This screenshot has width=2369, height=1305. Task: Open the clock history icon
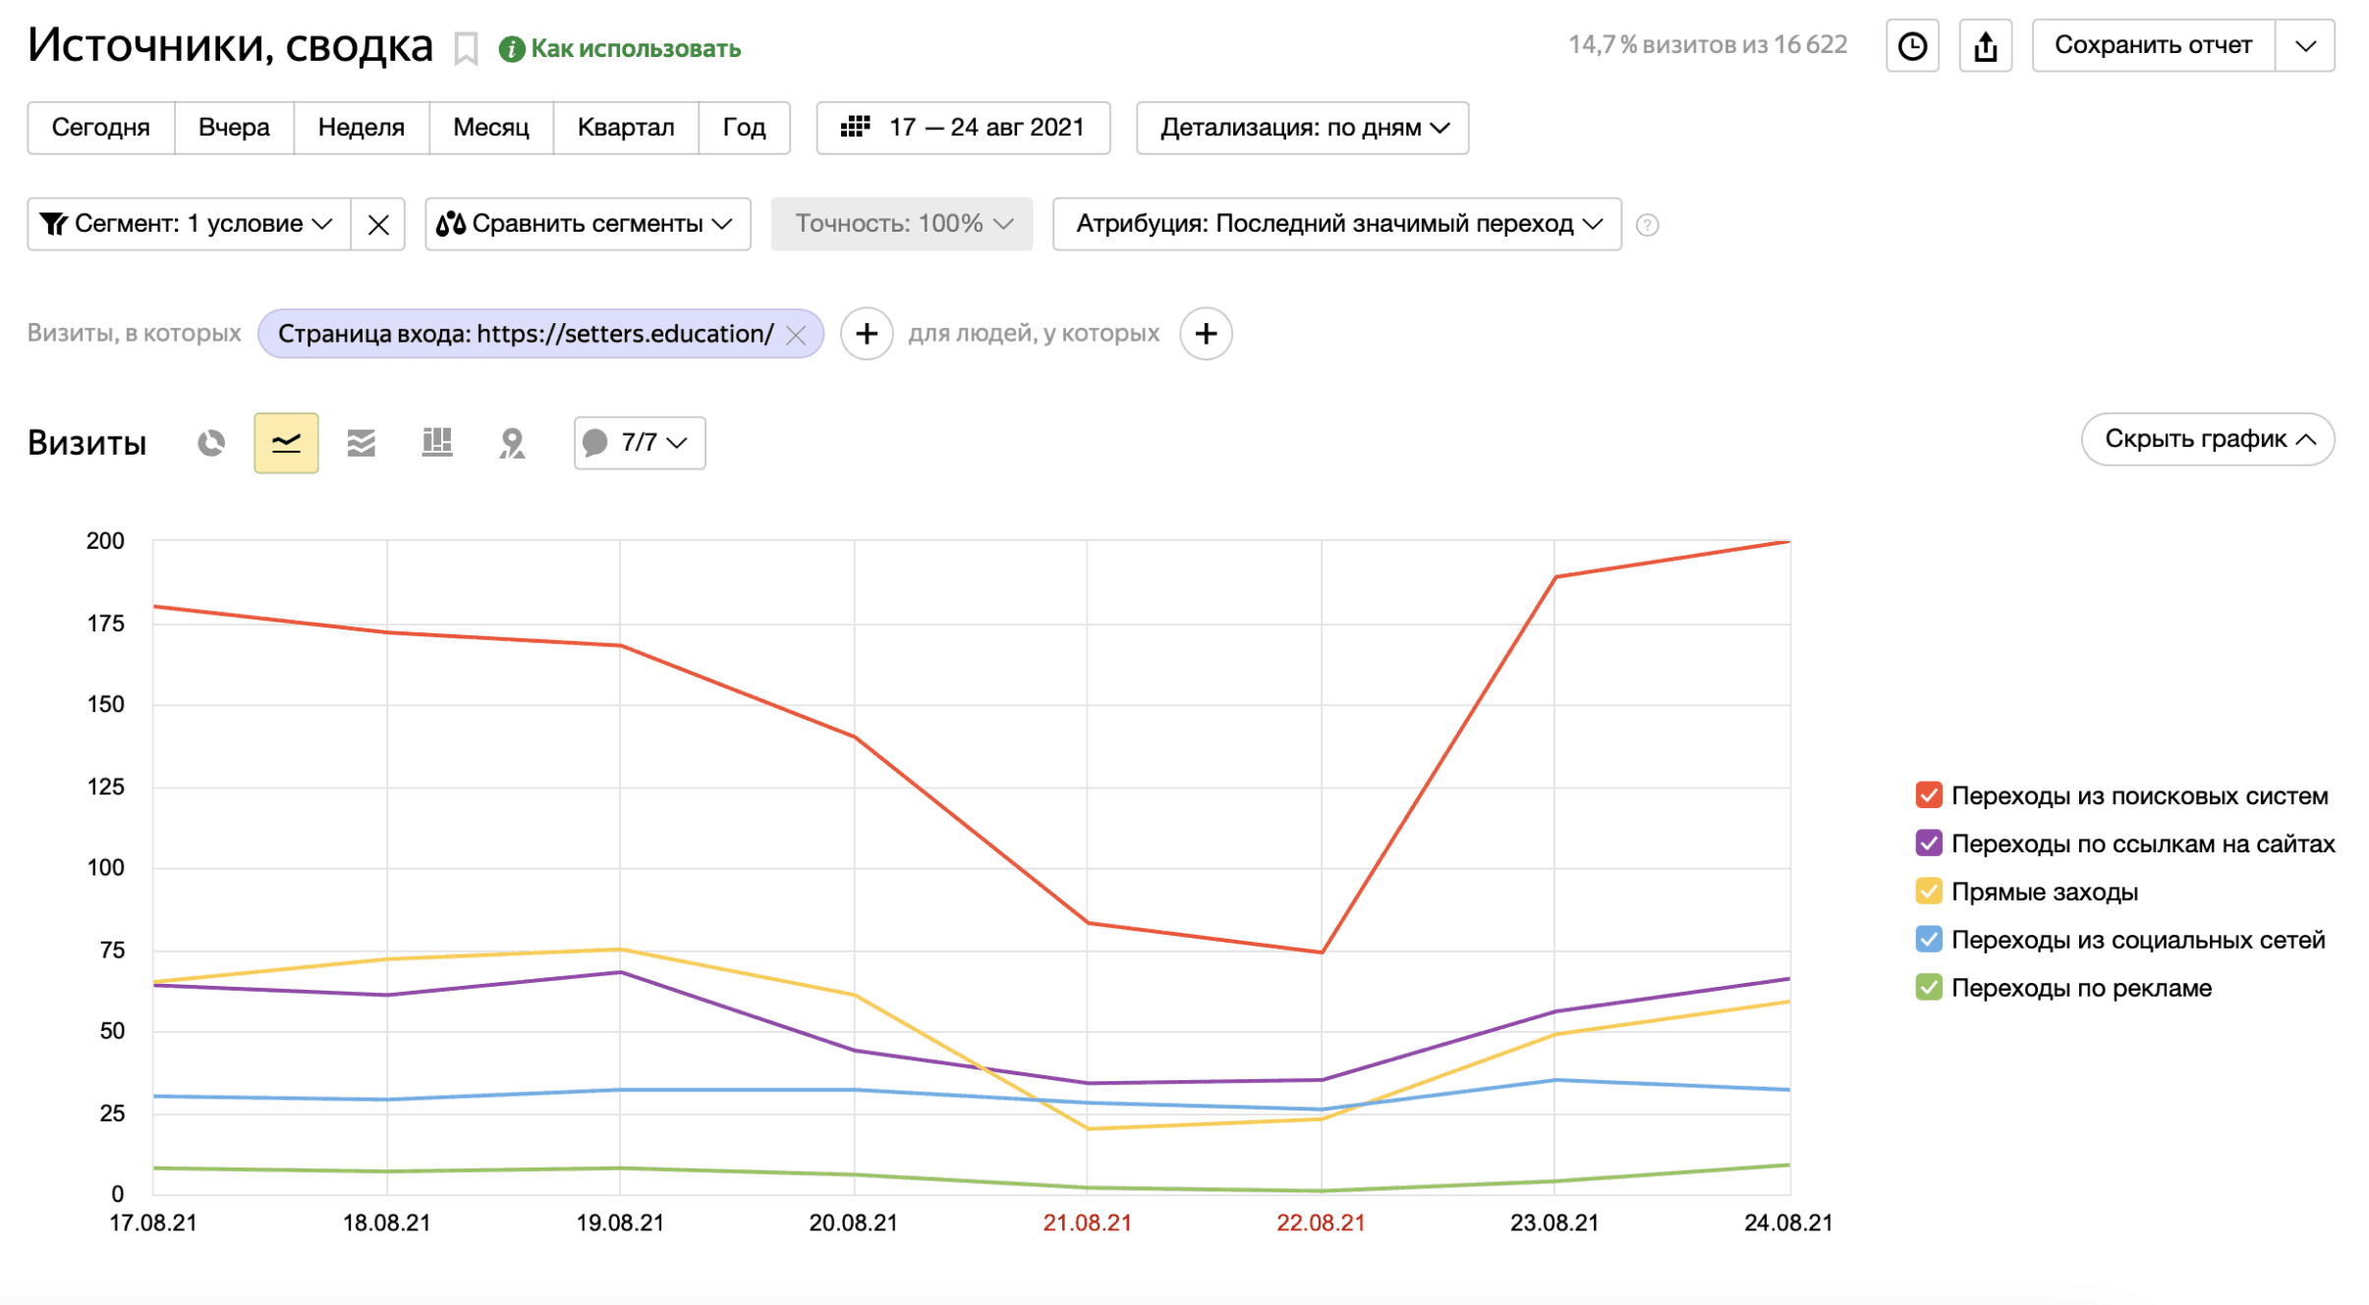(x=1911, y=46)
